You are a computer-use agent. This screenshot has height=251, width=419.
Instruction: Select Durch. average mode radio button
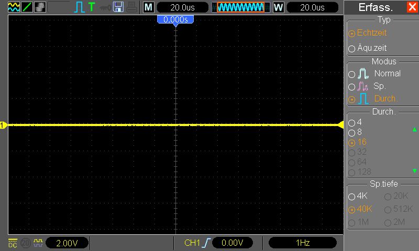351,99
